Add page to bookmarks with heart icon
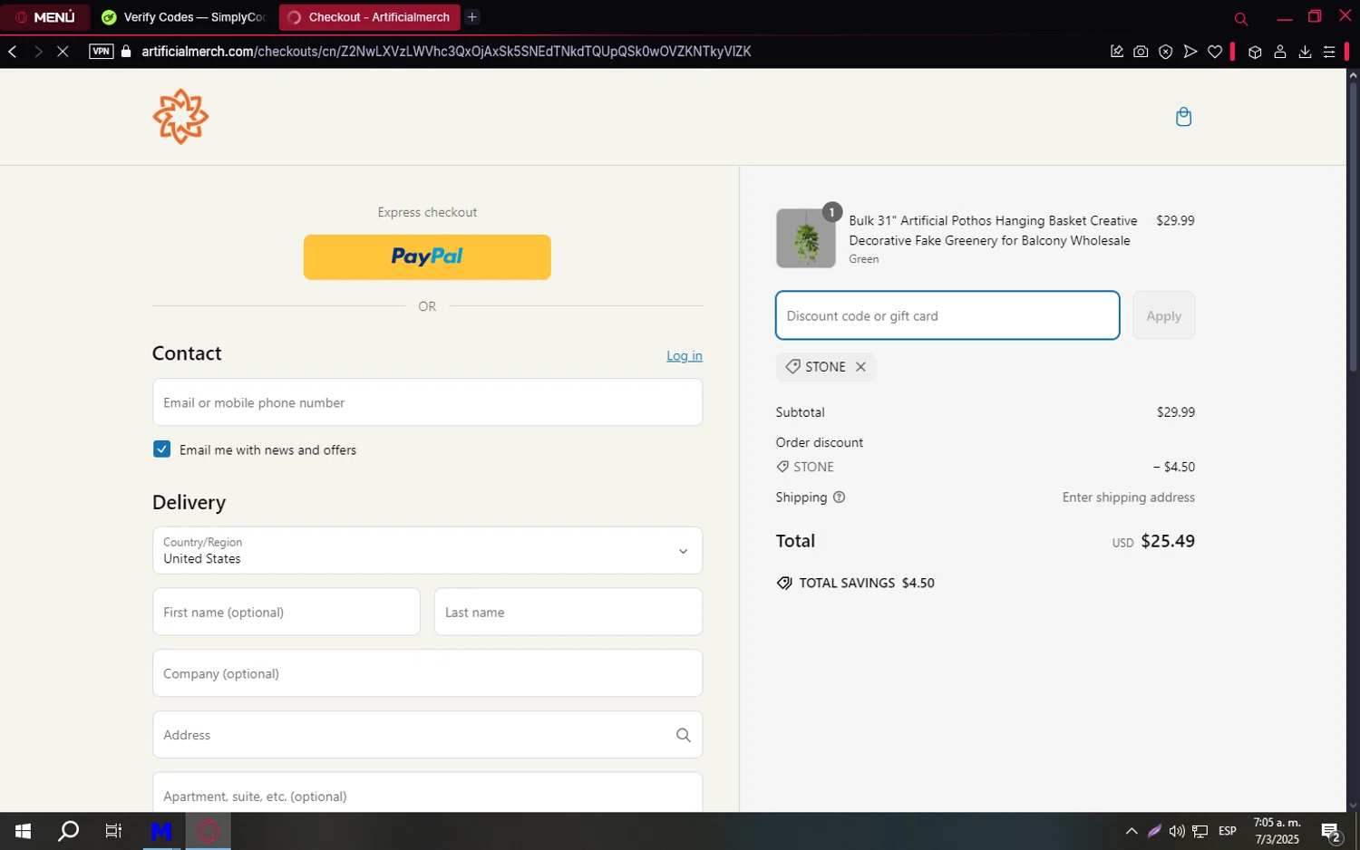This screenshot has height=850, width=1360. click(1215, 52)
